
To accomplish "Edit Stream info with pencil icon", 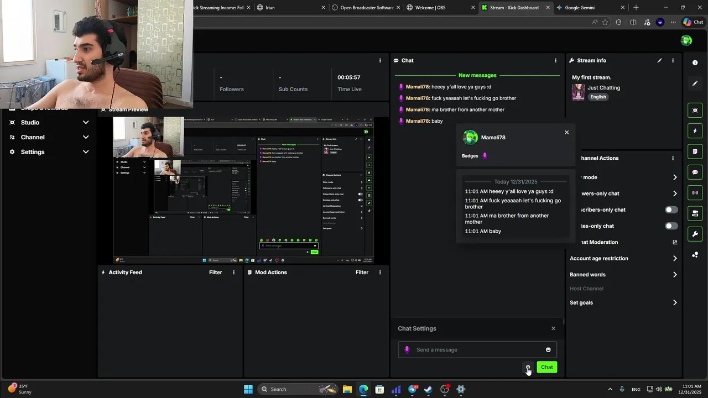I will click(659, 60).
